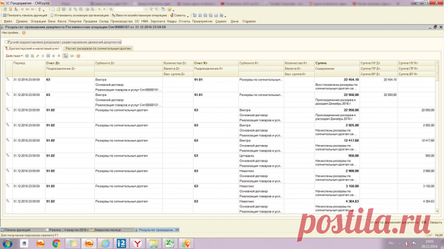Open Сервис menu

click(221, 21)
